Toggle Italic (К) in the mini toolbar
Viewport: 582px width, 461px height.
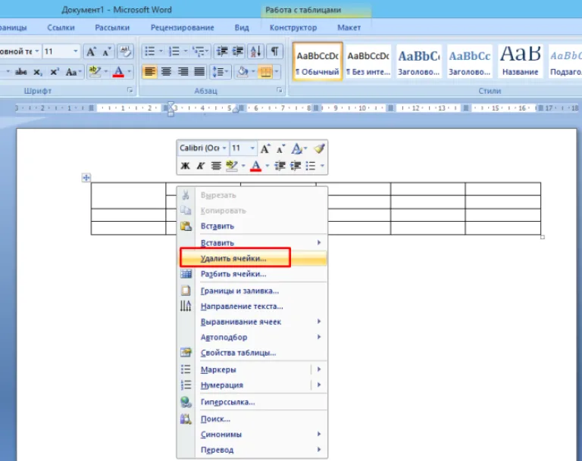click(200, 166)
